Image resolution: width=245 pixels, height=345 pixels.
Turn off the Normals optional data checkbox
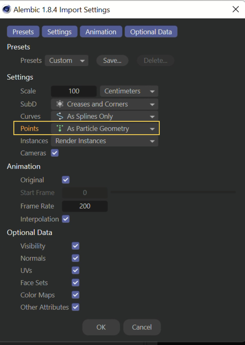click(x=76, y=258)
